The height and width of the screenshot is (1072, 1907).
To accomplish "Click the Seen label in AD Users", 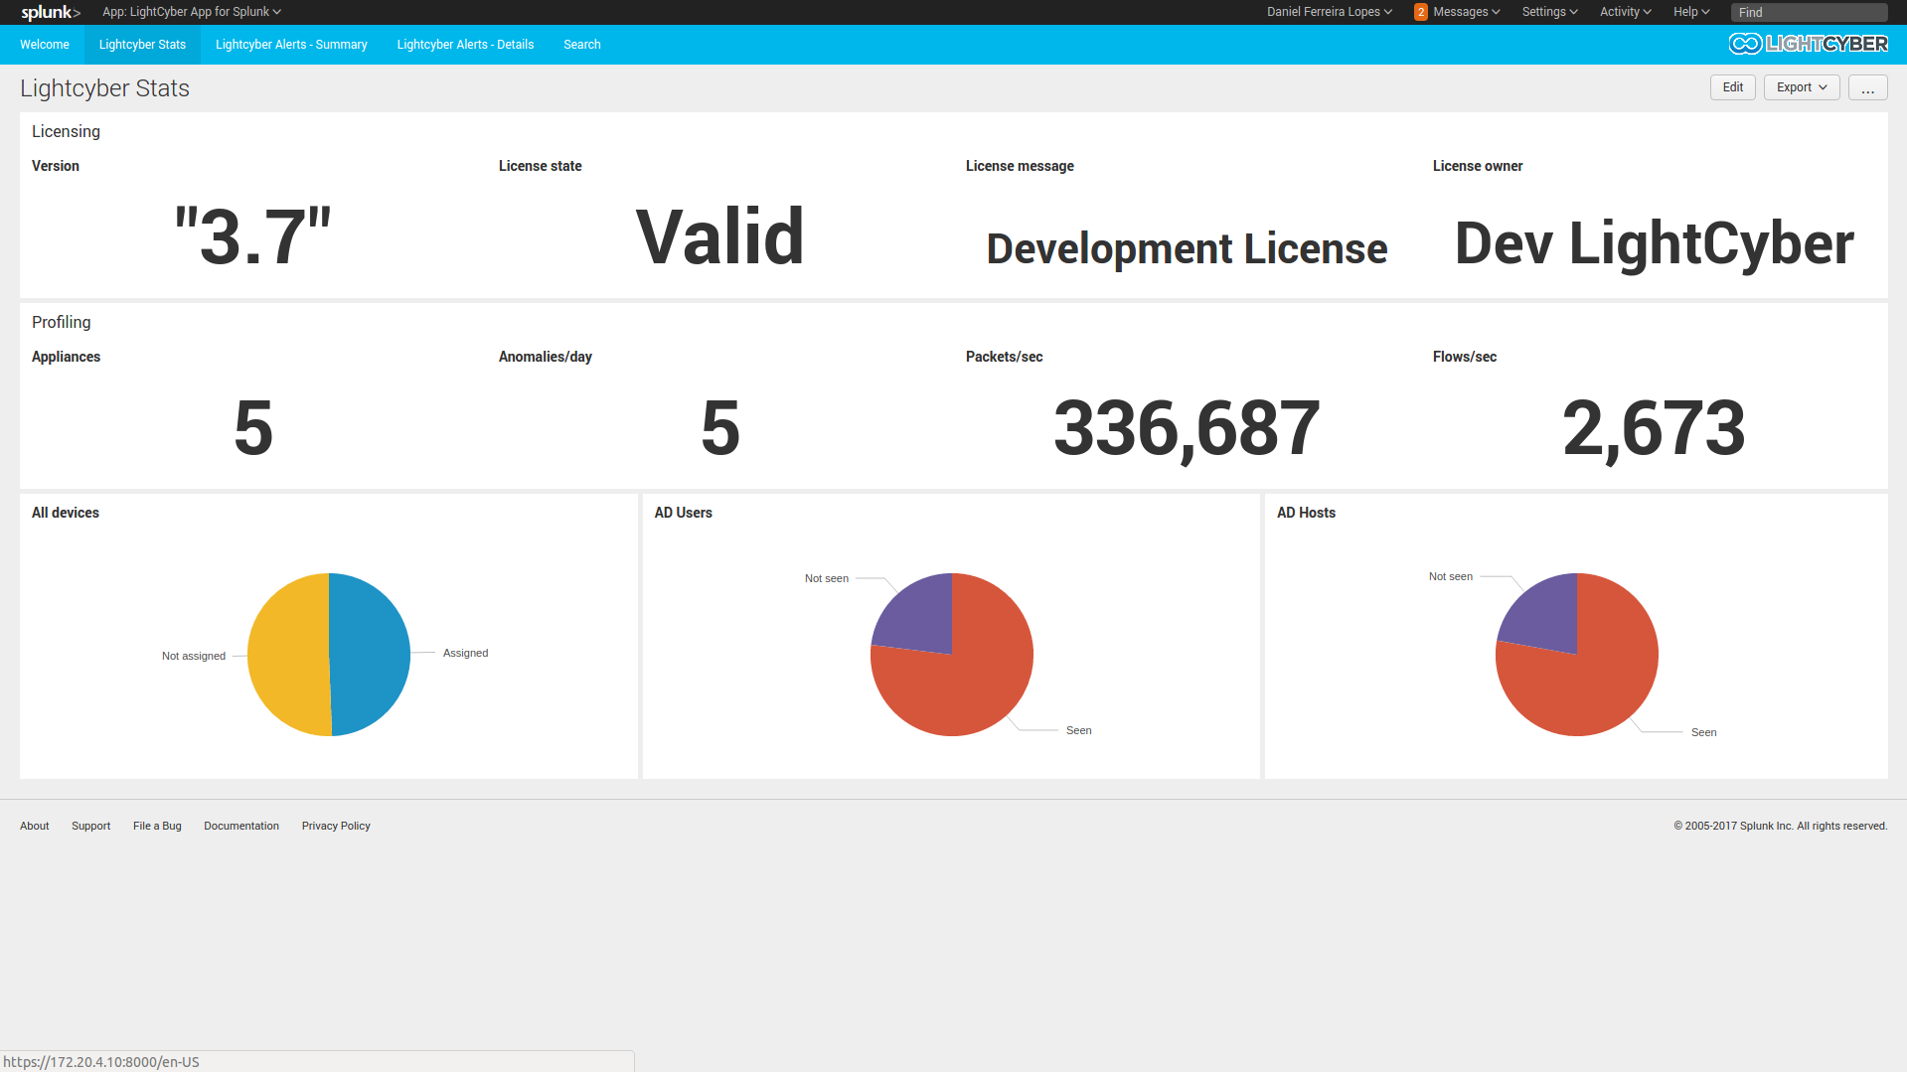I will coord(1078,730).
